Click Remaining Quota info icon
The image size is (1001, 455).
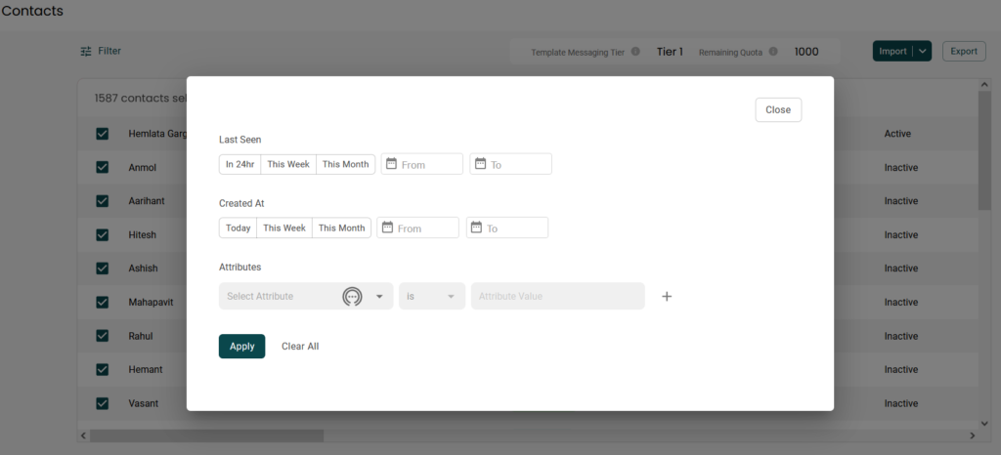(773, 52)
